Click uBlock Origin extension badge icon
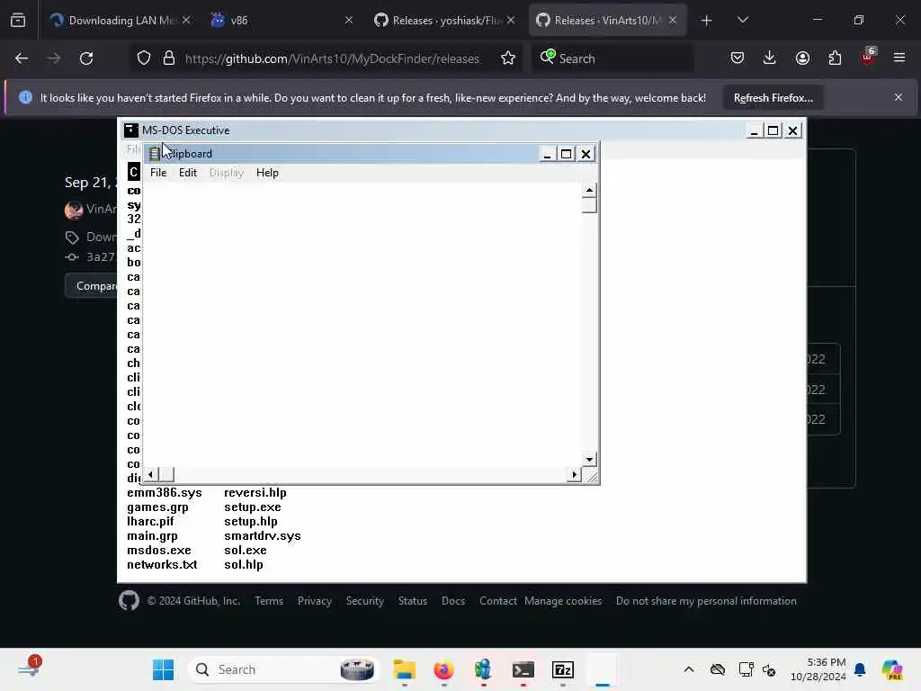The width and height of the screenshot is (921, 691). (x=868, y=57)
